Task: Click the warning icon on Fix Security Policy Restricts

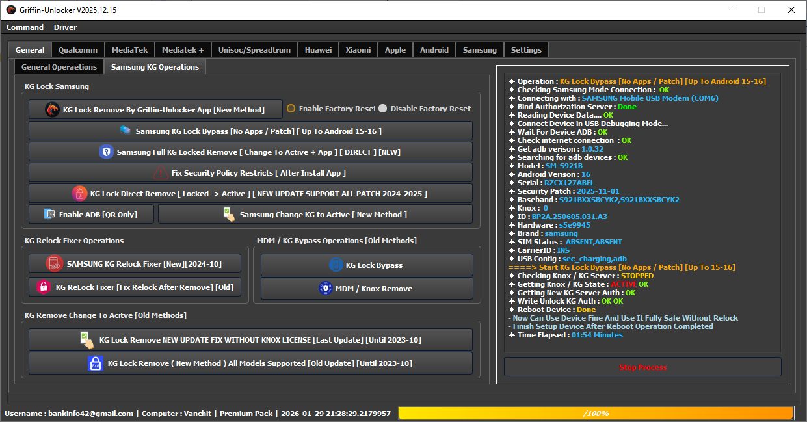Action: point(161,173)
